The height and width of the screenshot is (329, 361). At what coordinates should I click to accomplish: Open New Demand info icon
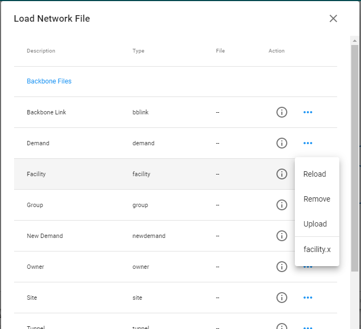(281, 236)
